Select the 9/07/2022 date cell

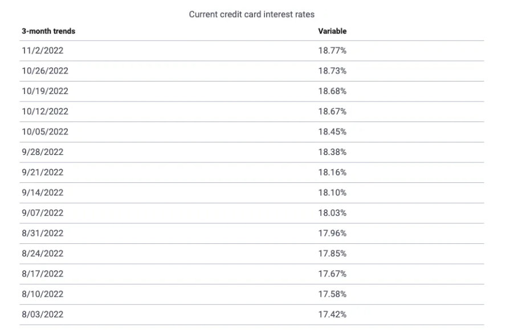point(43,213)
